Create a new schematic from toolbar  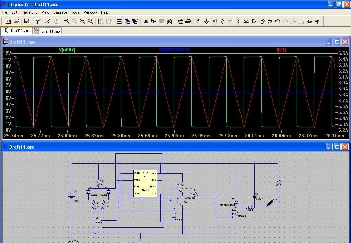pos(8,21)
